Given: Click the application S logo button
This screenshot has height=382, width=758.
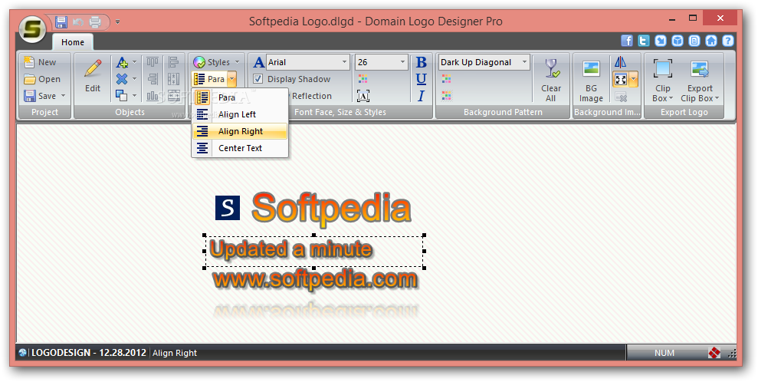Looking at the screenshot, I should coord(32,29).
